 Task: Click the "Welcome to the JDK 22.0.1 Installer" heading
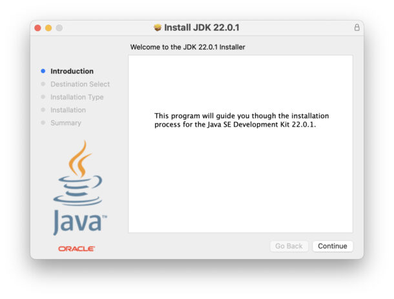188,47
